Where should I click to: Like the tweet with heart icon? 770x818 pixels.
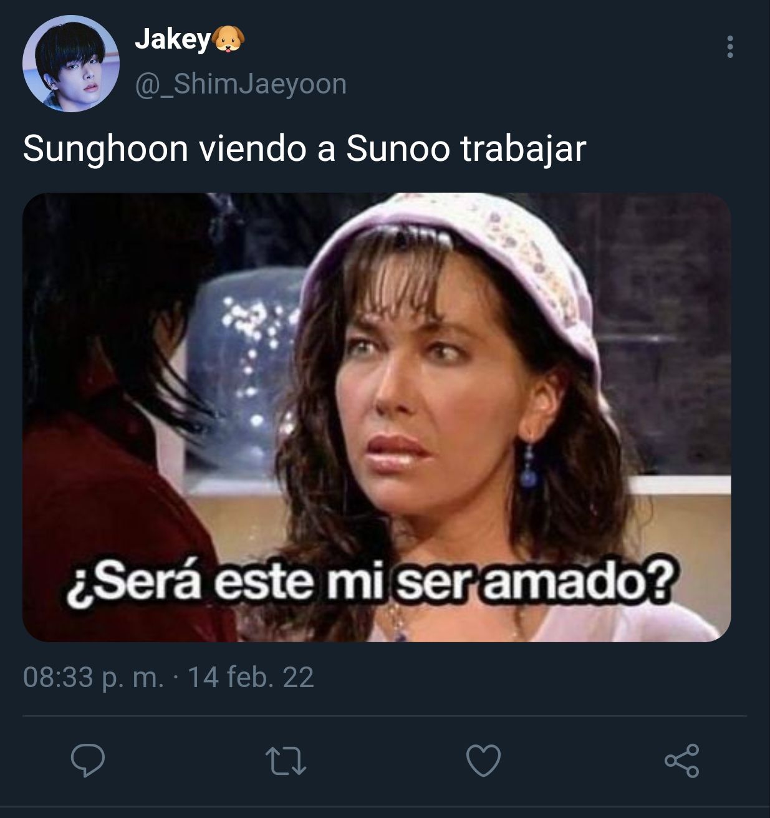tap(483, 761)
